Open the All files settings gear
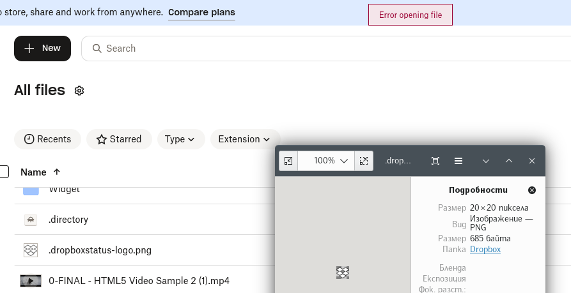The height and width of the screenshot is (293, 571). (79, 91)
